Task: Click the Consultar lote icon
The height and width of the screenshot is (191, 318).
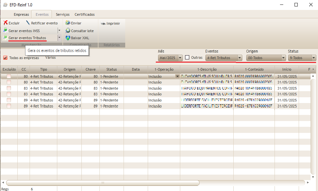Action: click(x=68, y=30)
